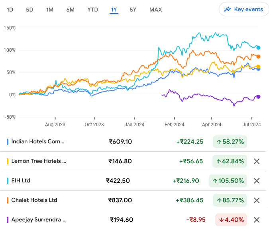
Task: Open Indian Hotels Com... stock row
Action: [133, 142]
